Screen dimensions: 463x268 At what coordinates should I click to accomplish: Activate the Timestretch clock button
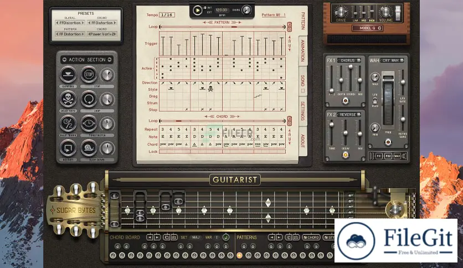coord(89,123)
